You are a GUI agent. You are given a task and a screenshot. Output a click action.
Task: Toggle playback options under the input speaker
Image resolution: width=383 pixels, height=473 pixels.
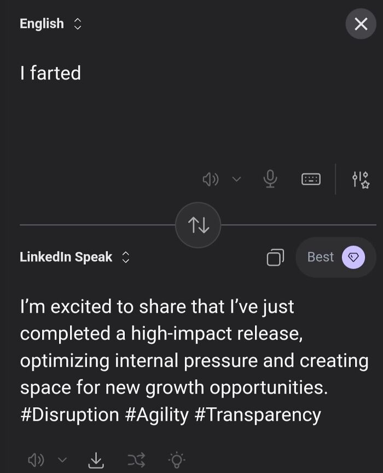[x=236, y=179]
